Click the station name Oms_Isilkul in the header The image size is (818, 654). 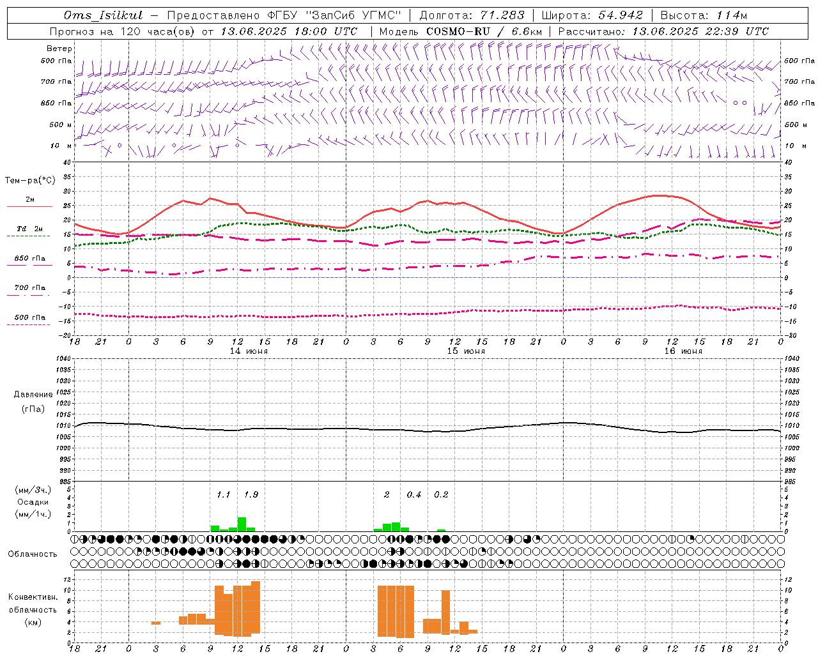104,15
